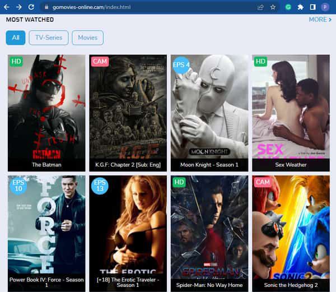Click HD badge on The Batman
Viewport: 336px width, 292px height.
(x=16, y=62)
